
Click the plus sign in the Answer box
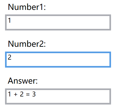[16, 94]
